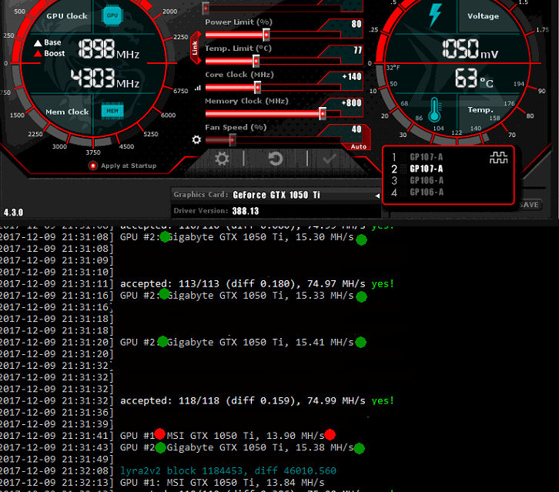Toggle the Link power and temp button
The height and width of the screenshot is (492, 559).
click(195, 48)
